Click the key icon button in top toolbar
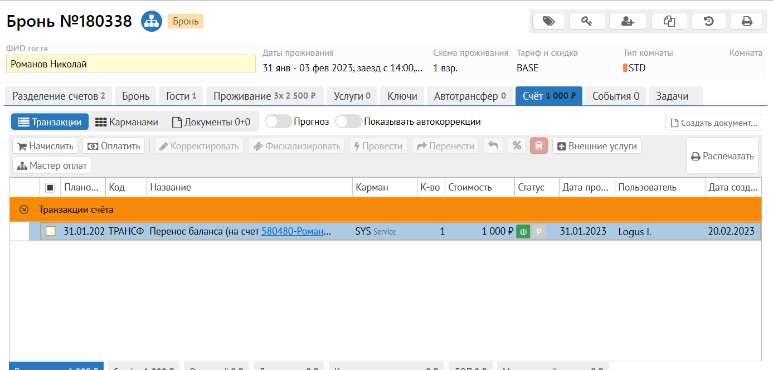The height and width of the screenshot is (370, 773). click(587, 21)
